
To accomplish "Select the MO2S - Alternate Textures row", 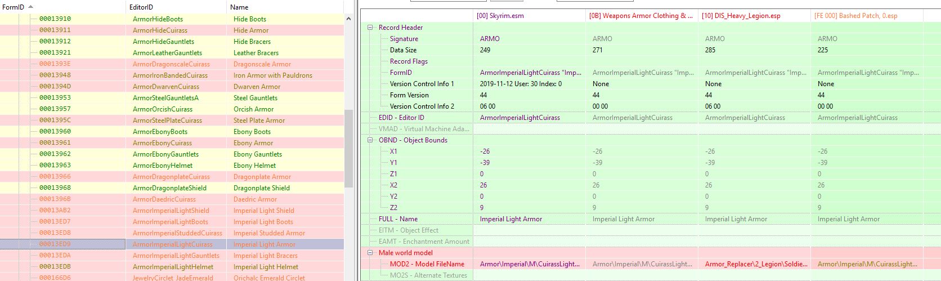I will click(428, 275).
